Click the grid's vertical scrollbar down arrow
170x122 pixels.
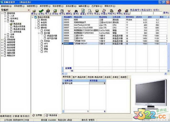tap(168, 71)
